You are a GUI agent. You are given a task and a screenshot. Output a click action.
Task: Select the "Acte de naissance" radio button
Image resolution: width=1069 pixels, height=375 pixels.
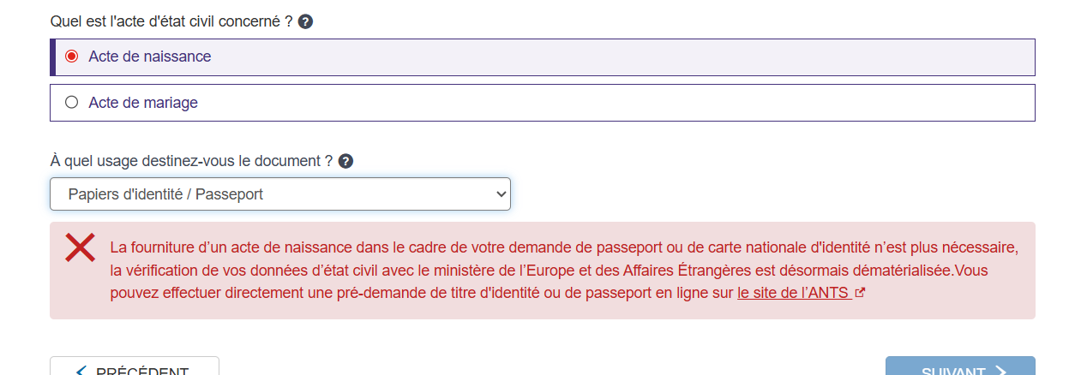pos(72,57)
